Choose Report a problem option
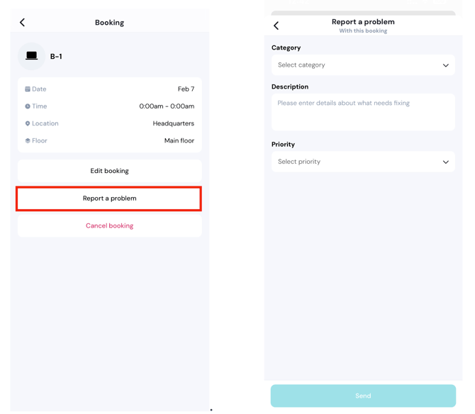The image size is (475, 414). coord(109,198)
